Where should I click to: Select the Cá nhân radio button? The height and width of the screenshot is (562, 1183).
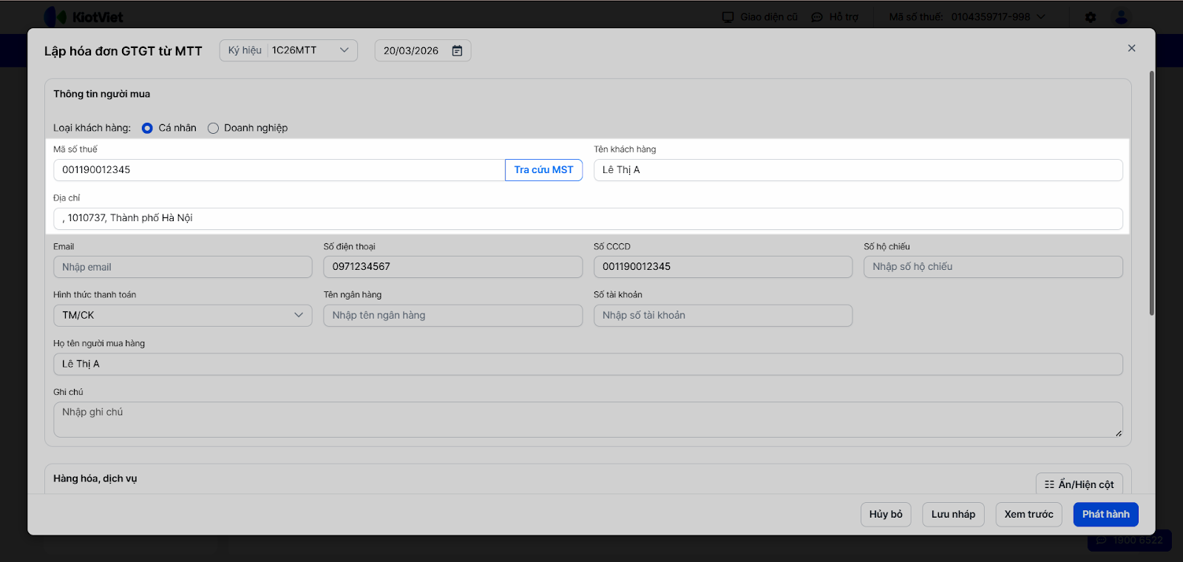(x=147, y=128)
